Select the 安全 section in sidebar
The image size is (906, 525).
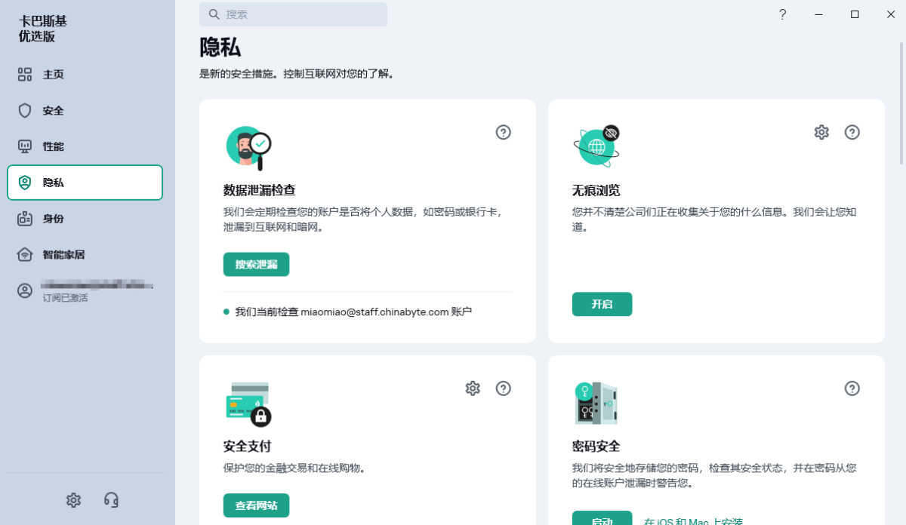pyautogui.click(x=53, y=110)
